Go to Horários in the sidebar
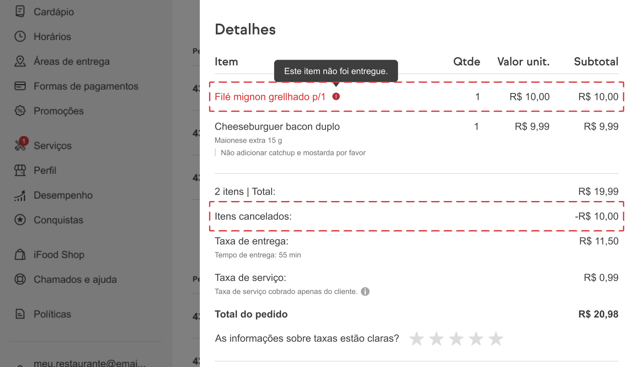This screenshot has height=367, width=633. coord(52,37)
